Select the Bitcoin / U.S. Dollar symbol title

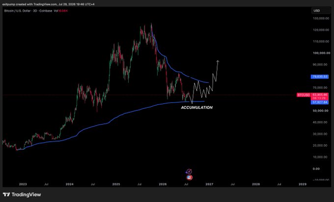pos(28,11)
